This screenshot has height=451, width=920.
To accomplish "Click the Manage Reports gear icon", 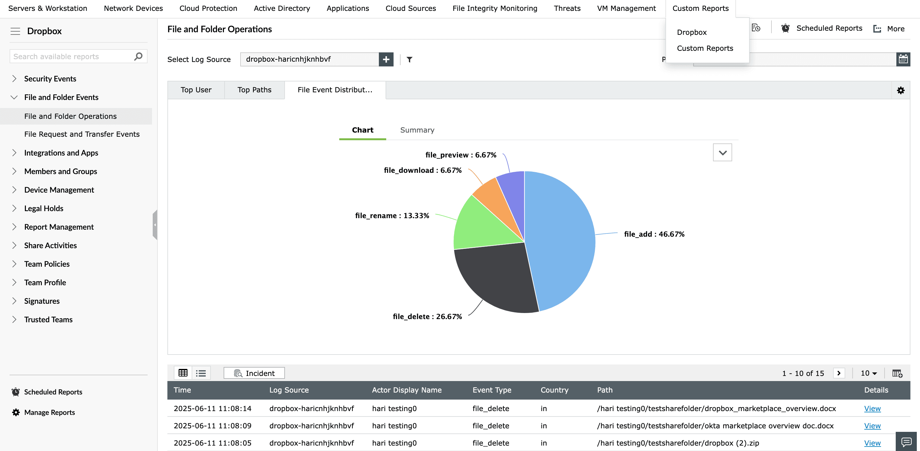I will (16, 412).
